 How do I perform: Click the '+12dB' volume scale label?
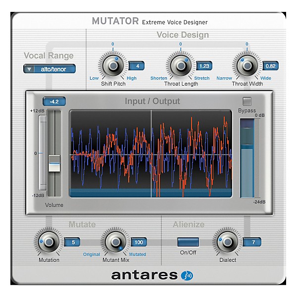37,111
